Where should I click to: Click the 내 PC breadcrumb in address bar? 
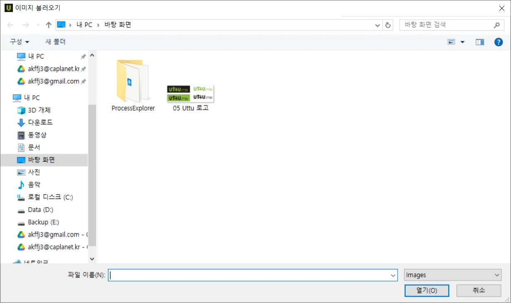coord(84,25)
